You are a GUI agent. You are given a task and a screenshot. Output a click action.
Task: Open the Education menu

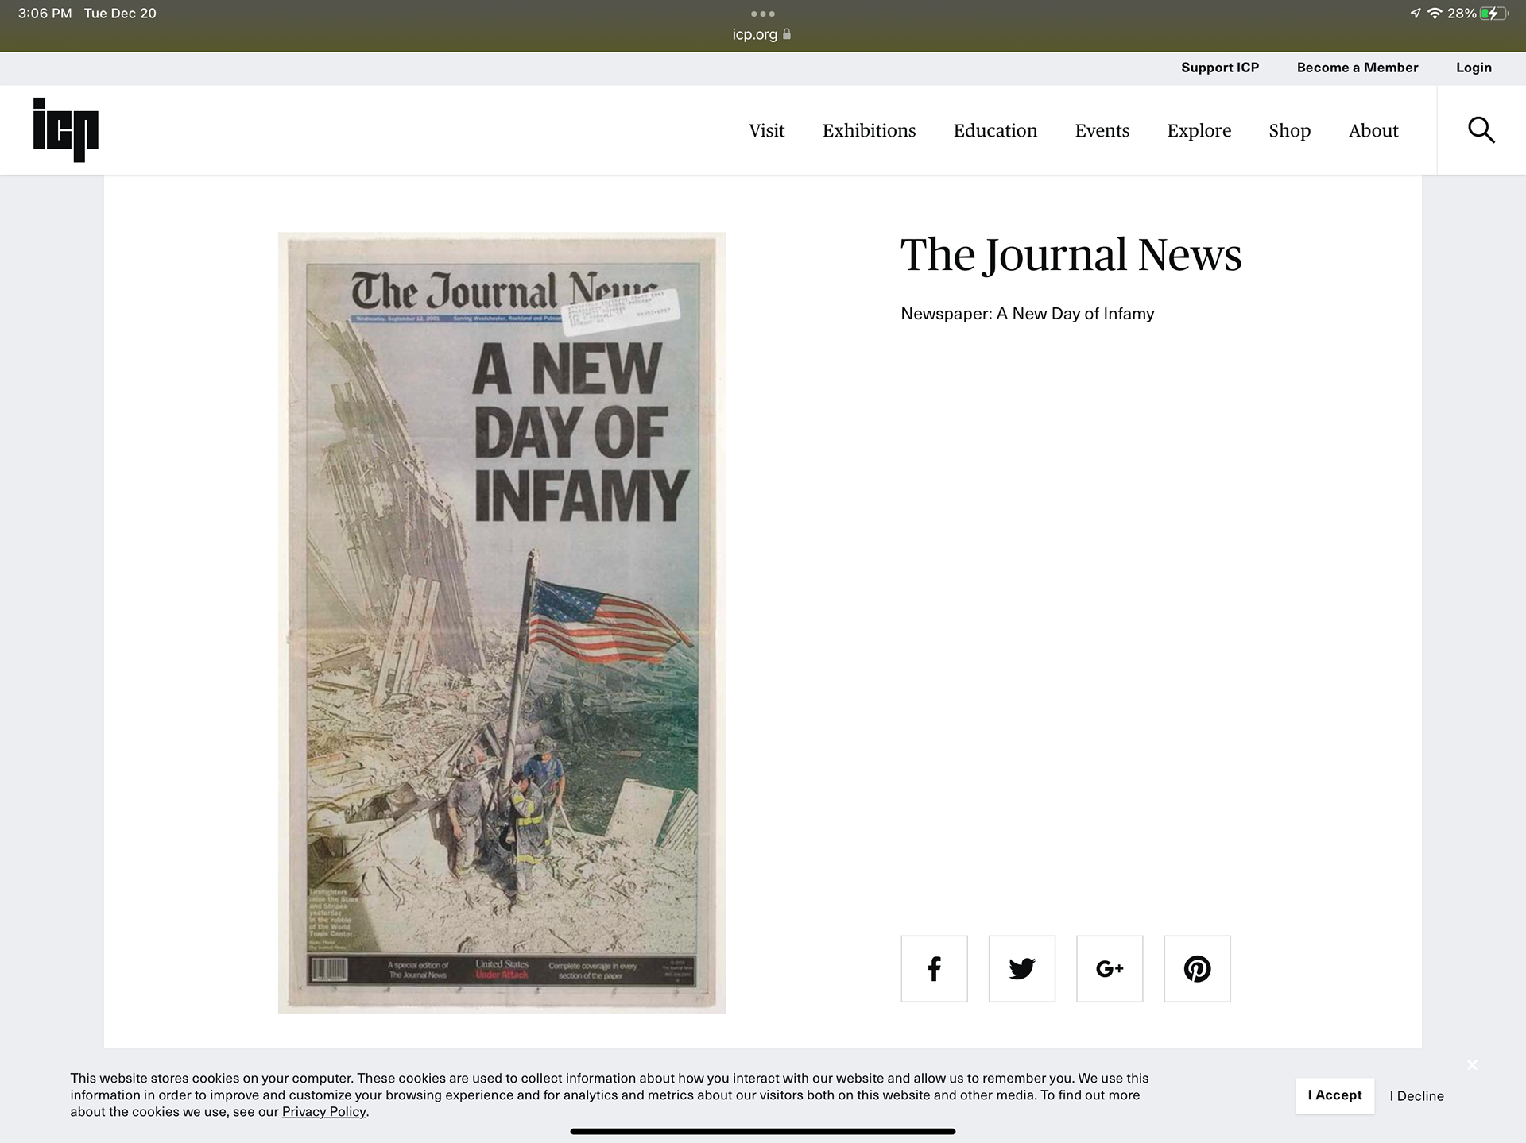pos(995,130)
